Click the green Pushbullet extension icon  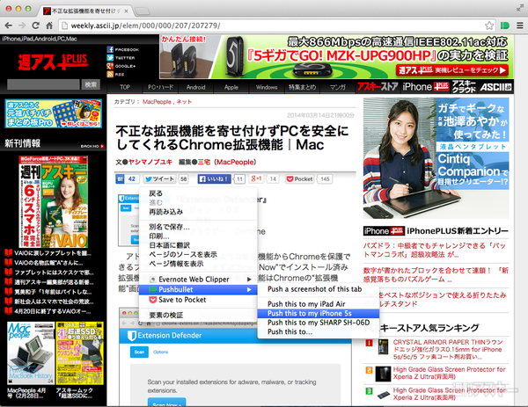(x=505, y=25)
